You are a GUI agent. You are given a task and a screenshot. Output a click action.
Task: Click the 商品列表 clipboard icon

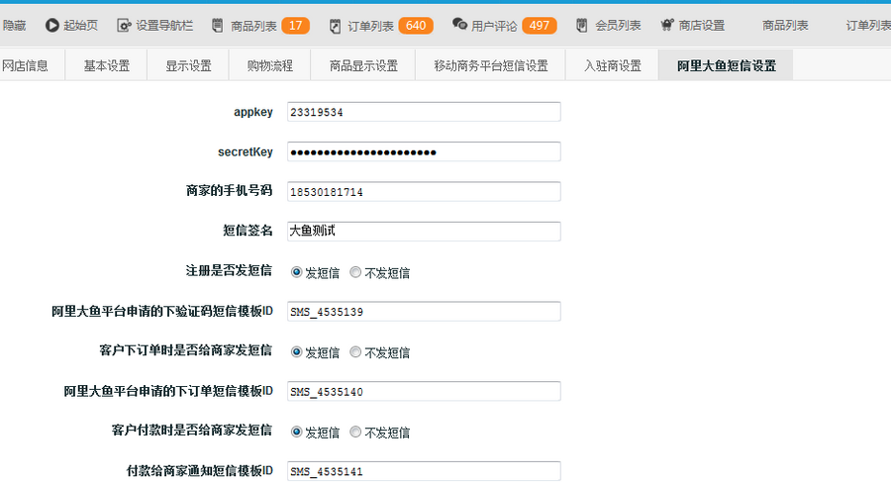pos(218,26)
